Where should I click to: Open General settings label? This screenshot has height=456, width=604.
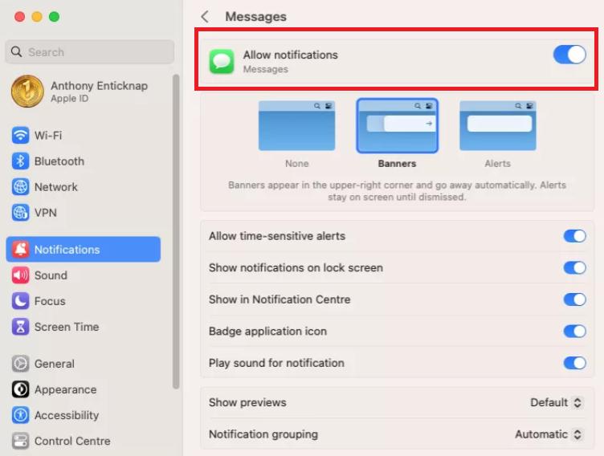tap(55, 364)
